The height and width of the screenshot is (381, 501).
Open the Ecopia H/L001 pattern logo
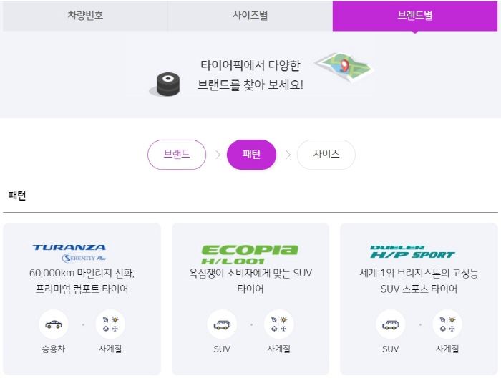(x=250, y=254)
